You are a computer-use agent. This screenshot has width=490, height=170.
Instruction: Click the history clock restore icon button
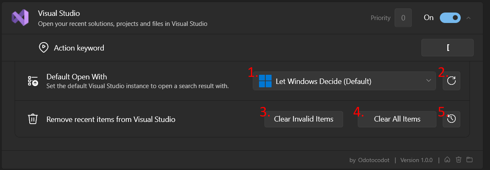(x=451, y=119)
